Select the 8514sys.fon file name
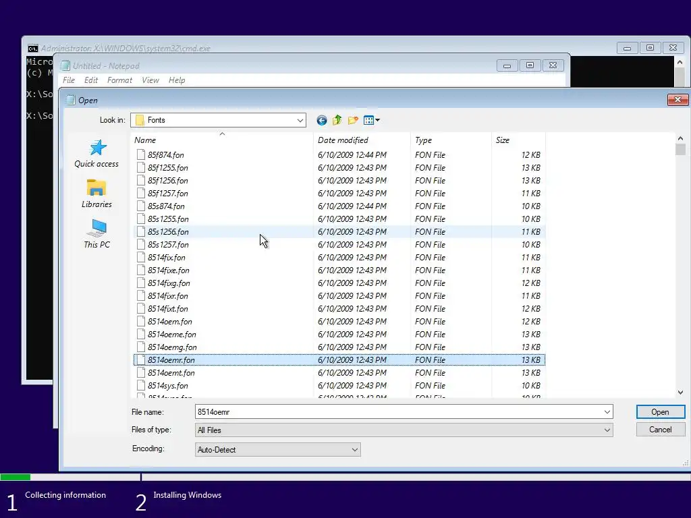Screen dimensions: 691x518 coord(168,385)
